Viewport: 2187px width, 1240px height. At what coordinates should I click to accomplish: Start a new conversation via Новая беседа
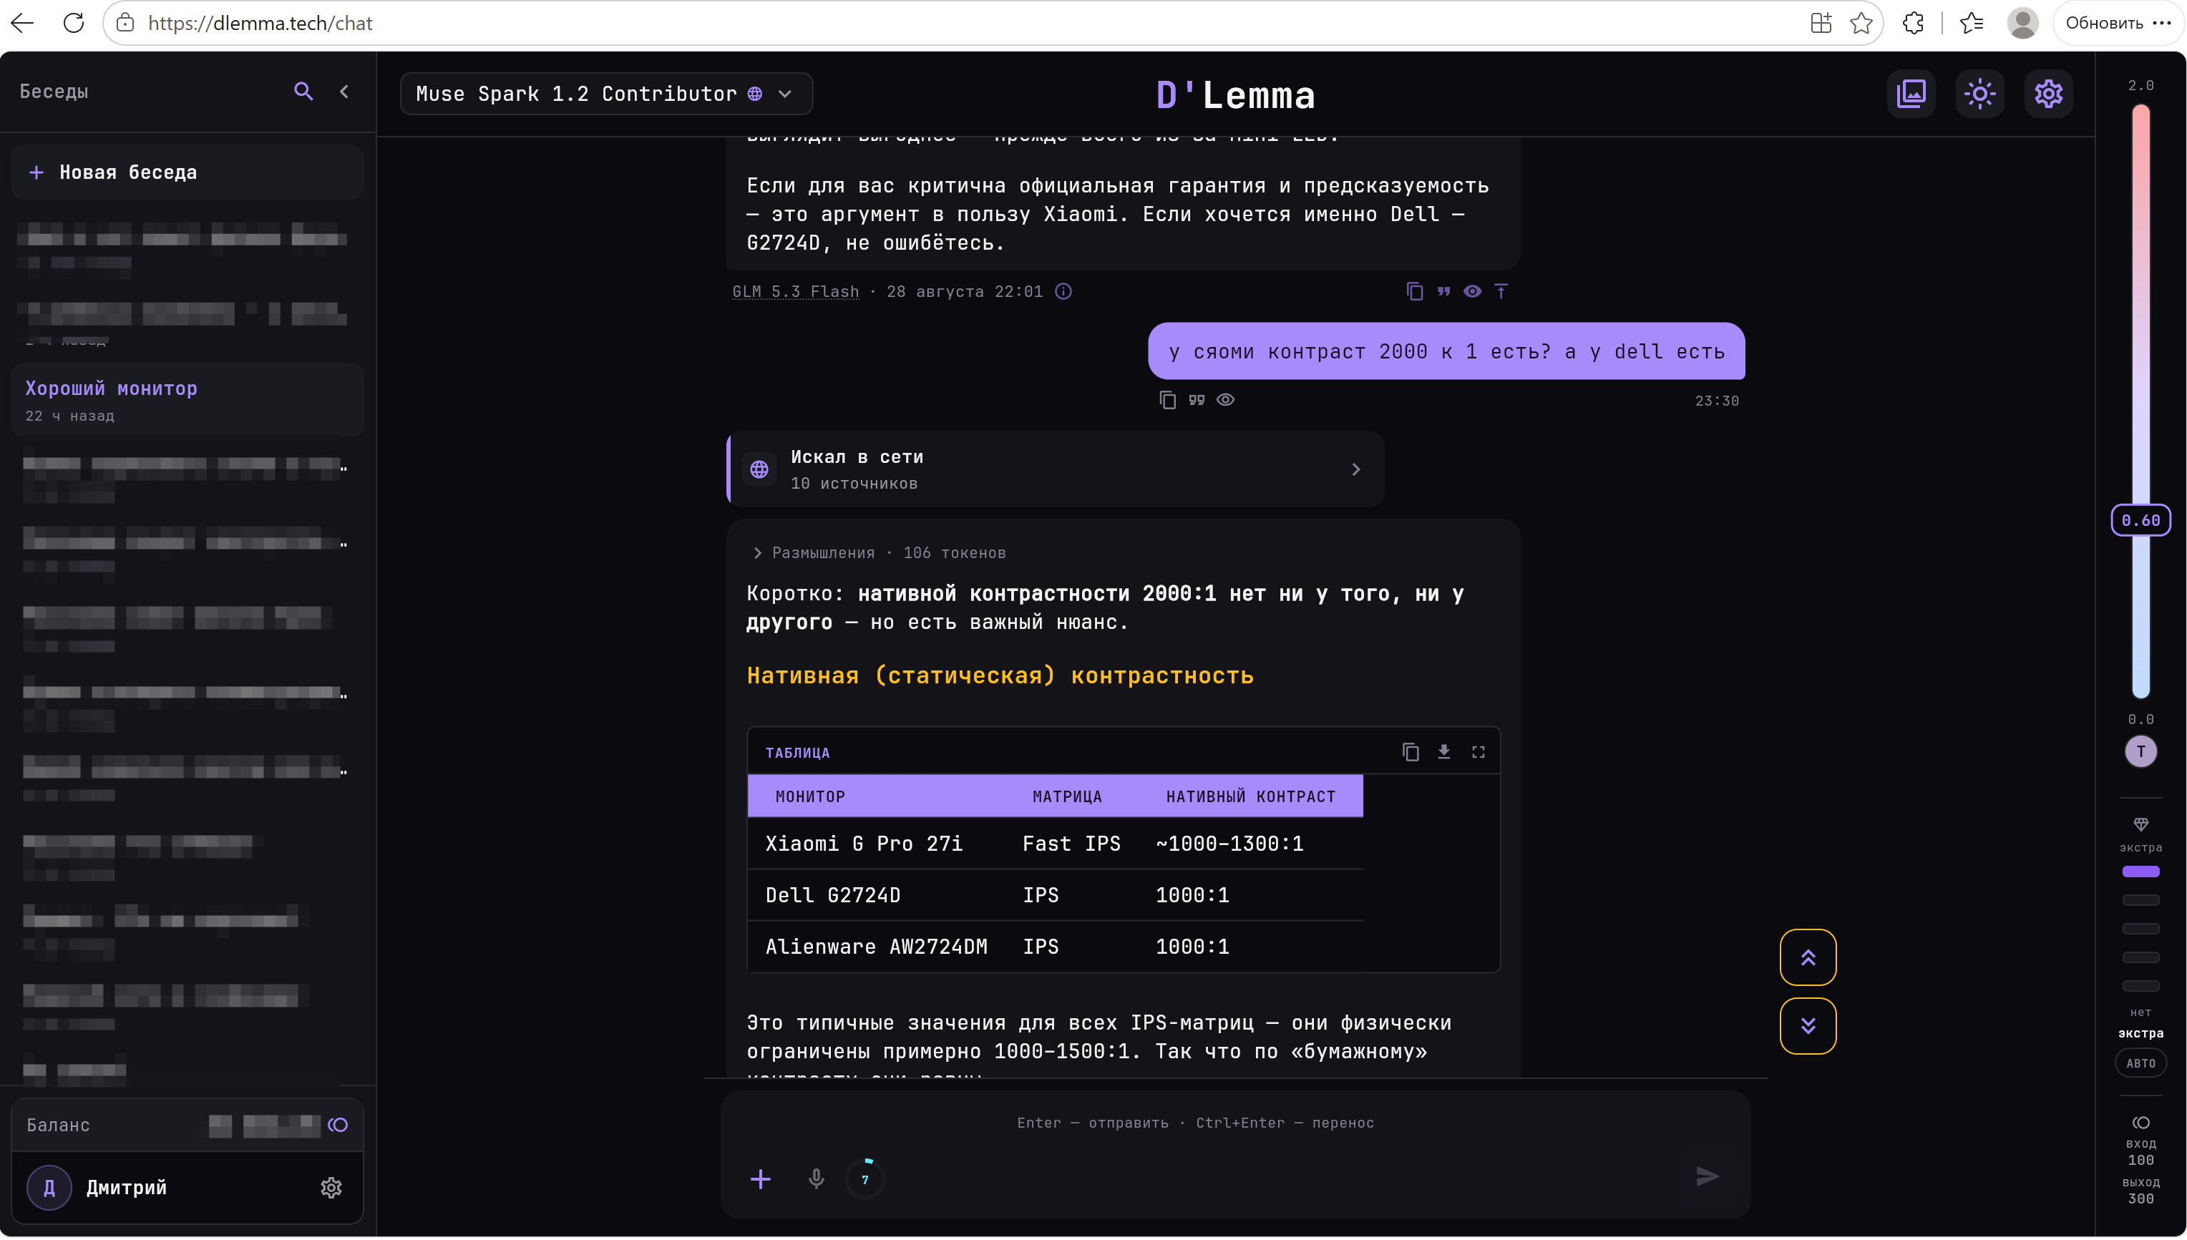[187, 172]
